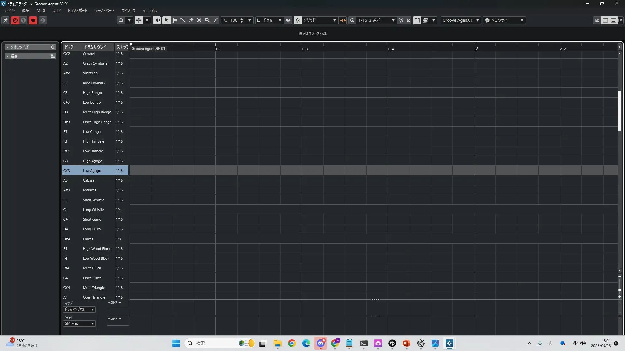The height and width of the screenshot is (351, 625).
Task: Select the Cabasa drum sound row
Action: pyautogui.click(x=89, y=180)
